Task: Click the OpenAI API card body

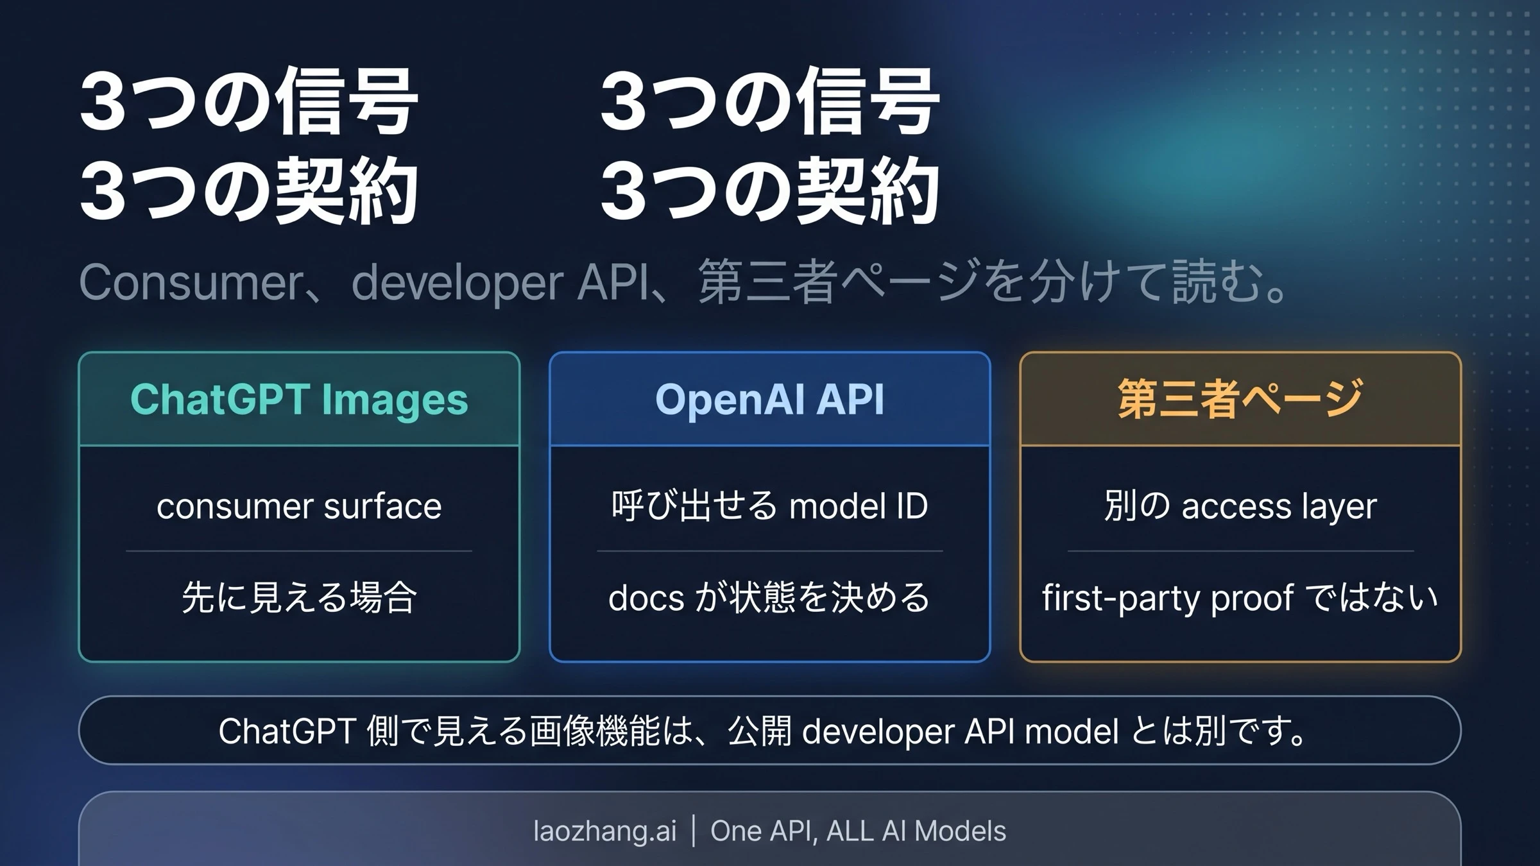Action: click(x=769, y=552)
